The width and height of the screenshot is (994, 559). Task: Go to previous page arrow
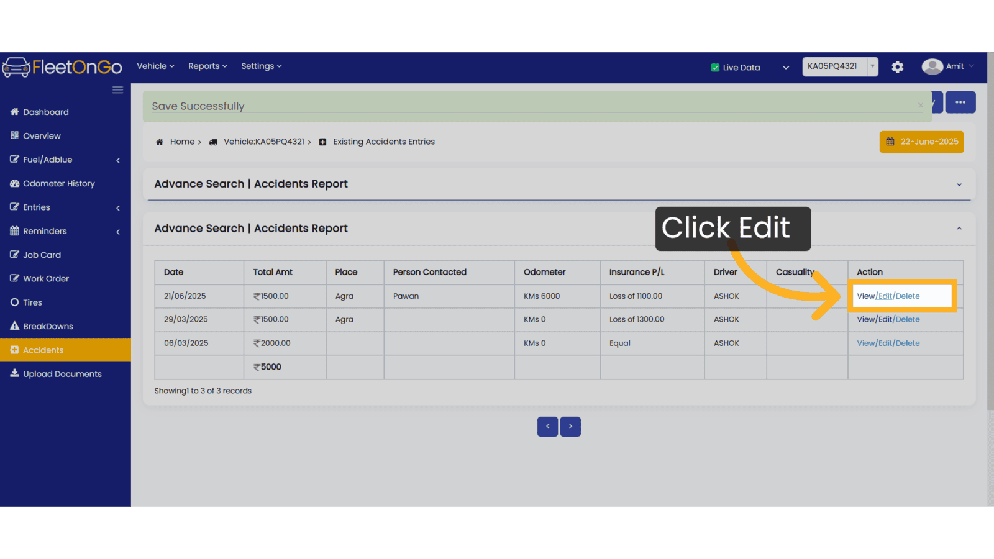point(547,427)
